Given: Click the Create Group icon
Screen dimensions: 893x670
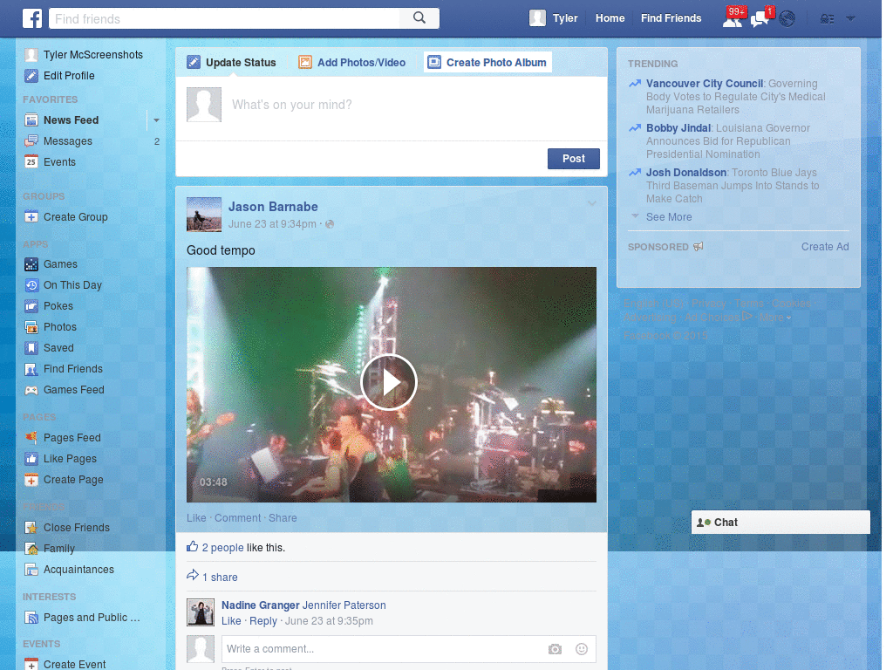Looking at the screenshot, I should (x=31, y=217).
